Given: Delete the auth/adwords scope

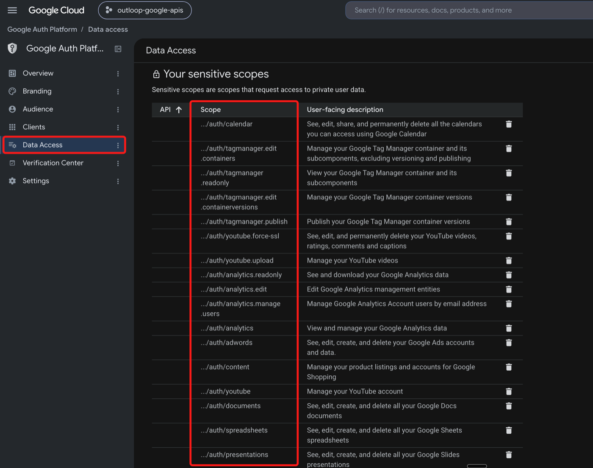Looking at the screenshot, I should pos(509,343).
